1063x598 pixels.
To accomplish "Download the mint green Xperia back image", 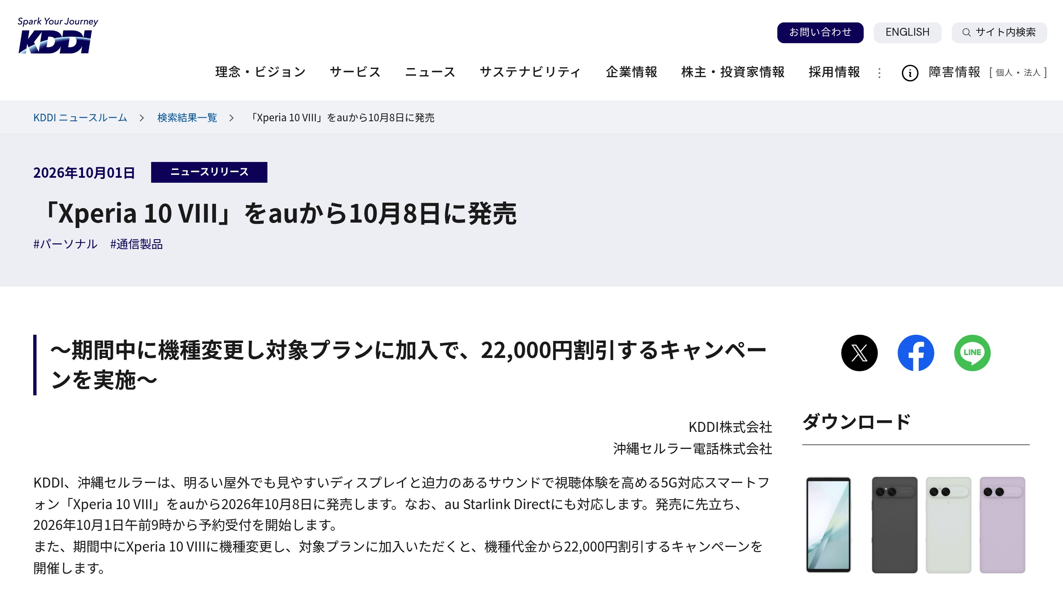I will 948,525.
